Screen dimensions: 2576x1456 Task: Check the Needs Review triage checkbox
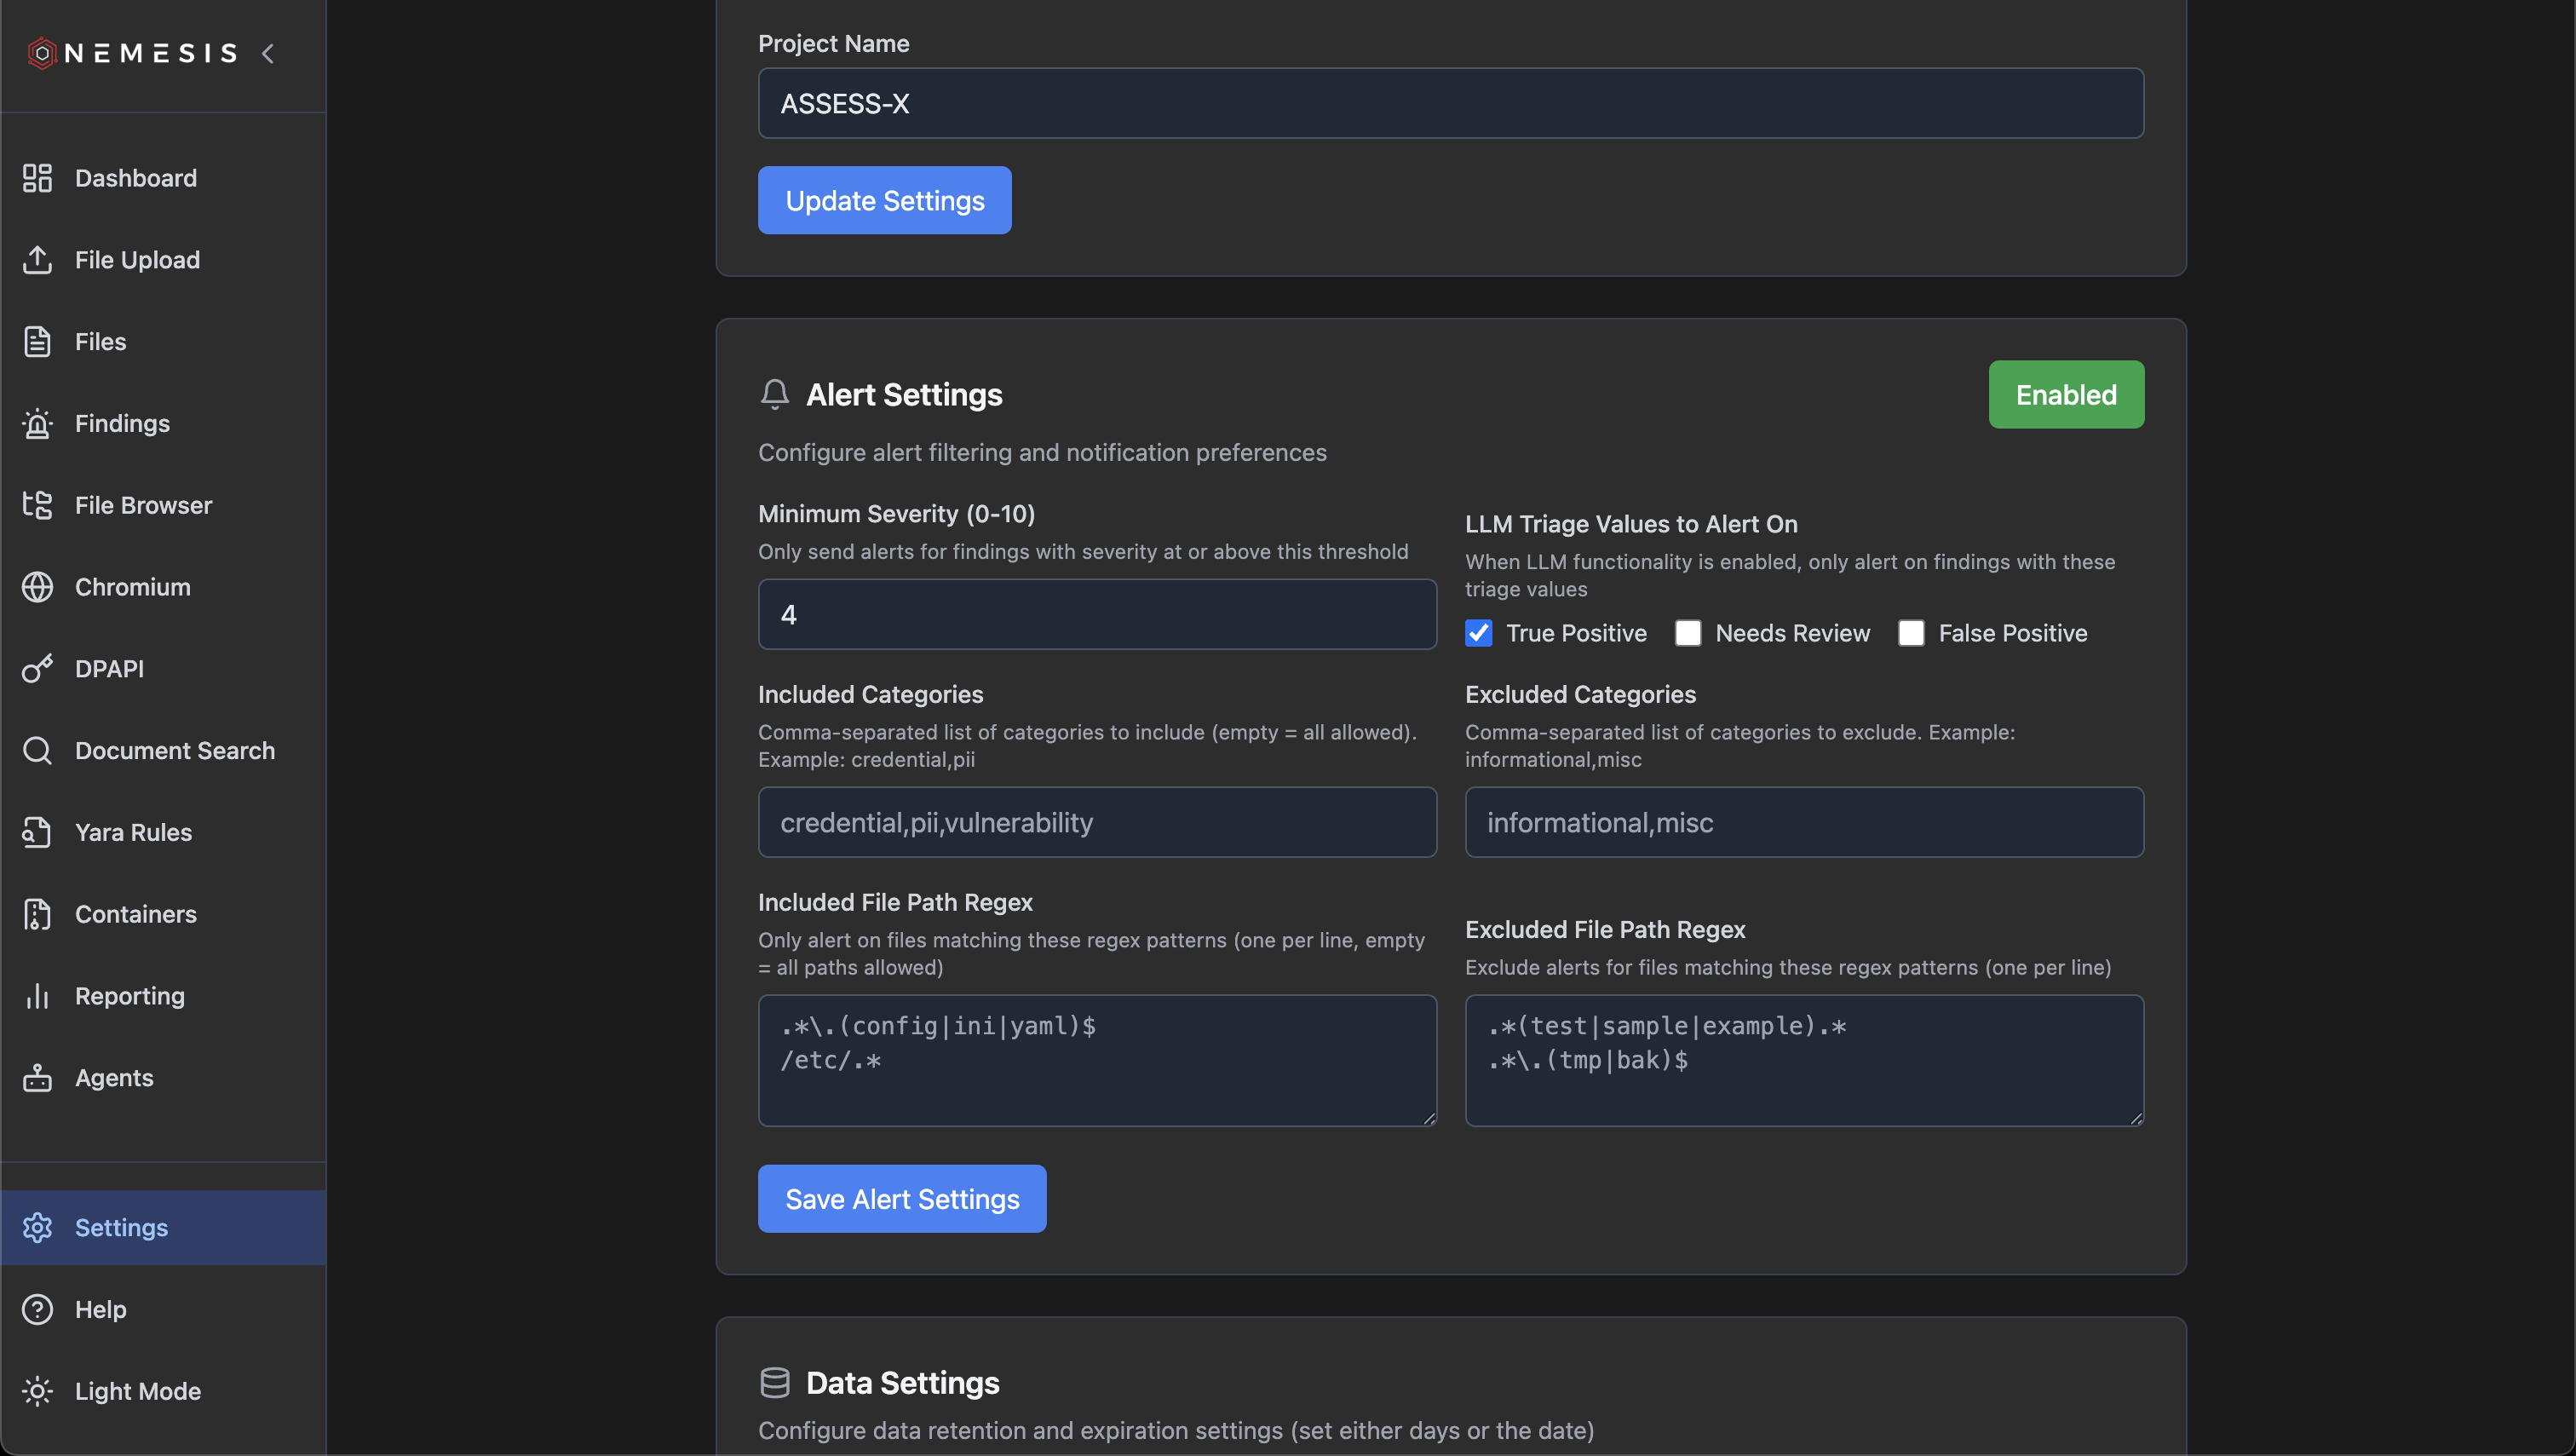[1689, 632]
